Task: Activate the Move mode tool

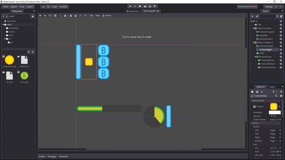Action: [x=45, y=16]
